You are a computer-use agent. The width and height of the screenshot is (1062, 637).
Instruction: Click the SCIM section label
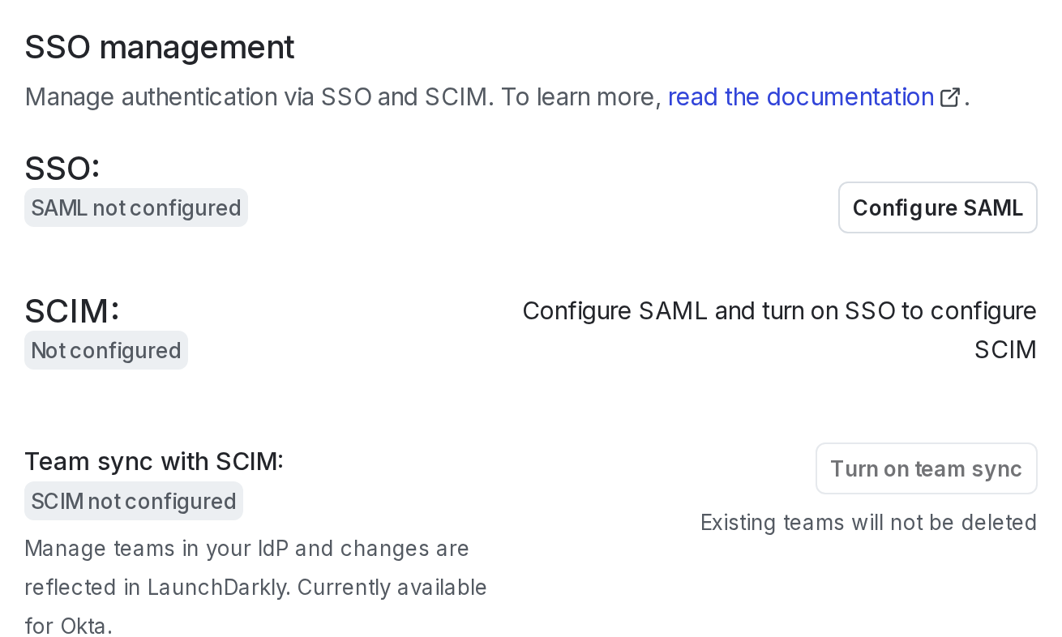click(71, 310)
